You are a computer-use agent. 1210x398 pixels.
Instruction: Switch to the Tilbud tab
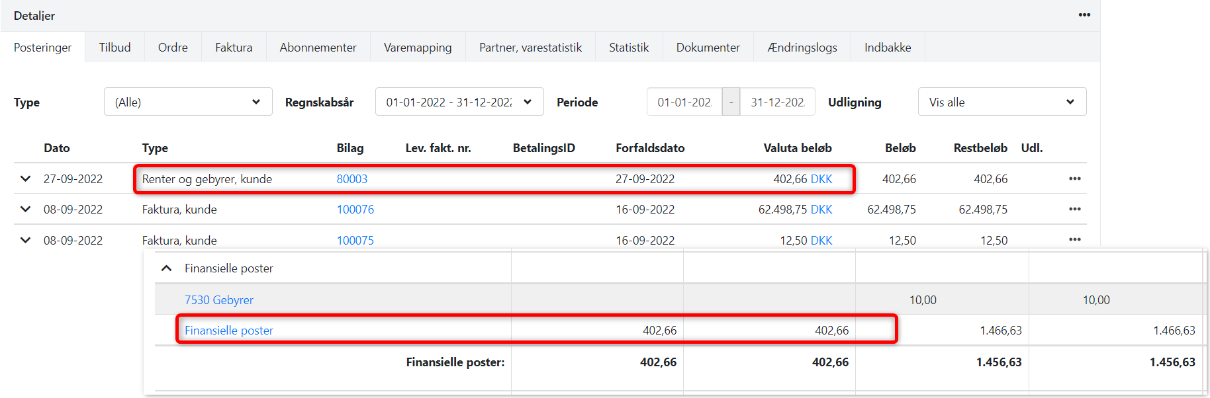(115, 48)
